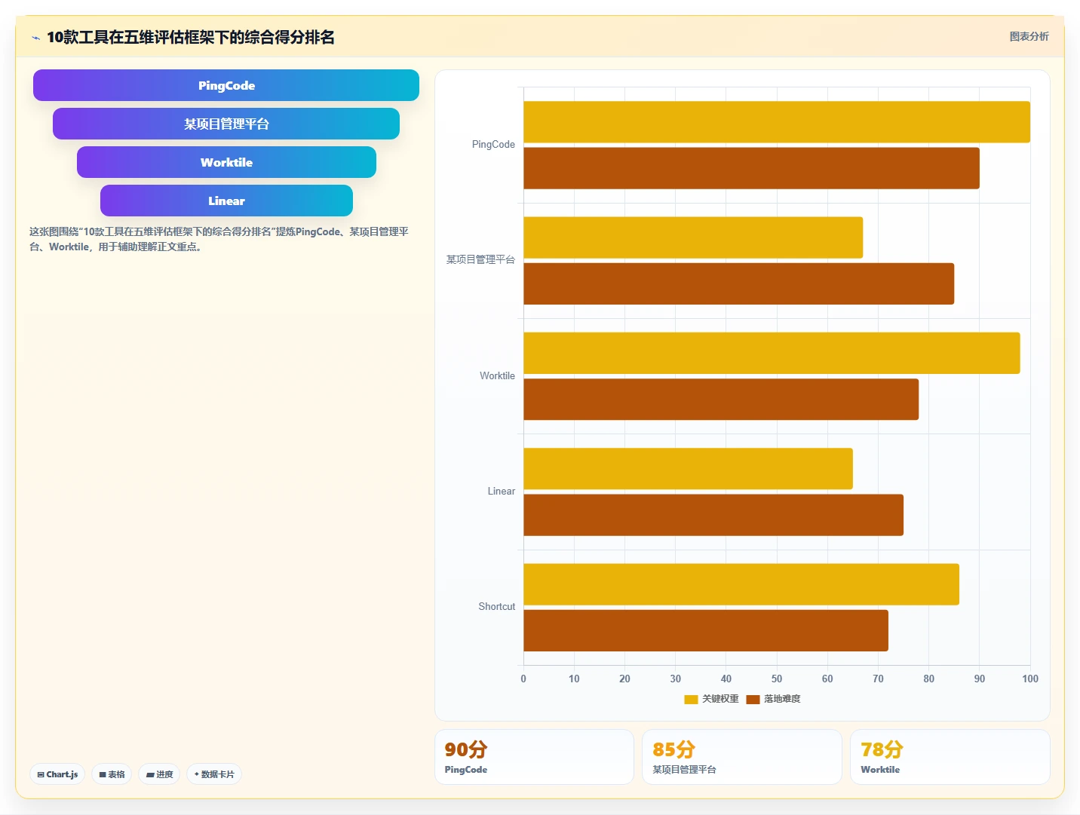Click Worktile's yellow 关键权重 bar

pos(772,353)
